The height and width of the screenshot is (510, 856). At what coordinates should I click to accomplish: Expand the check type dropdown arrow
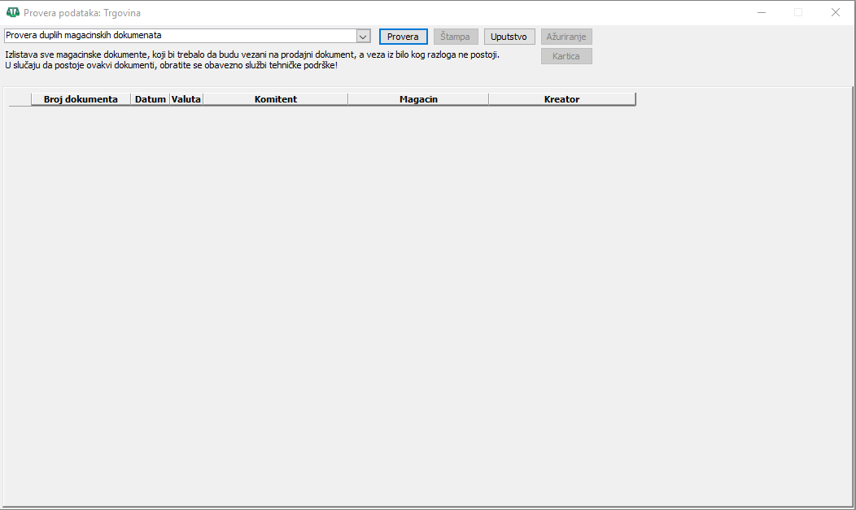coord(363,36)
